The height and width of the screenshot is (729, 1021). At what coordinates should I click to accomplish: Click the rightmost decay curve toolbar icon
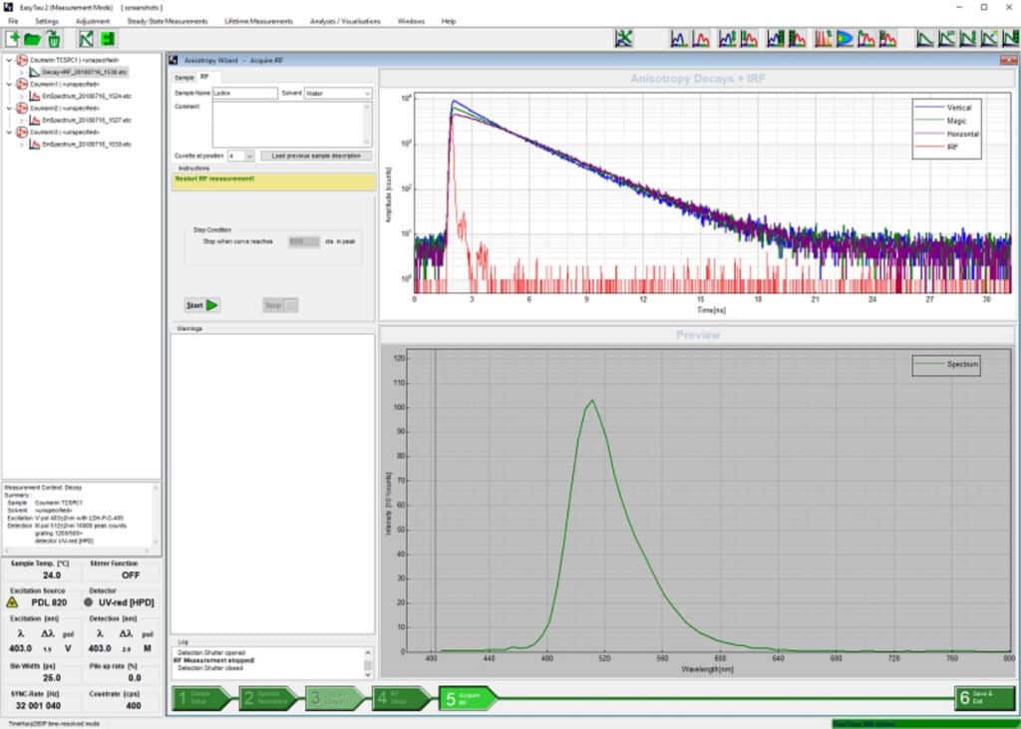[x=1008, y=39]
